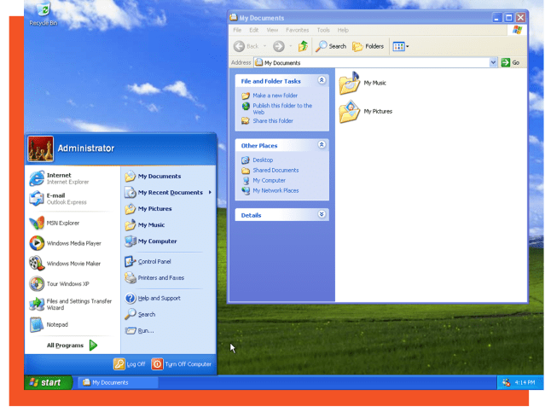
Task: Select the My Pictures folder icon
Action: [x=350, y=111]
